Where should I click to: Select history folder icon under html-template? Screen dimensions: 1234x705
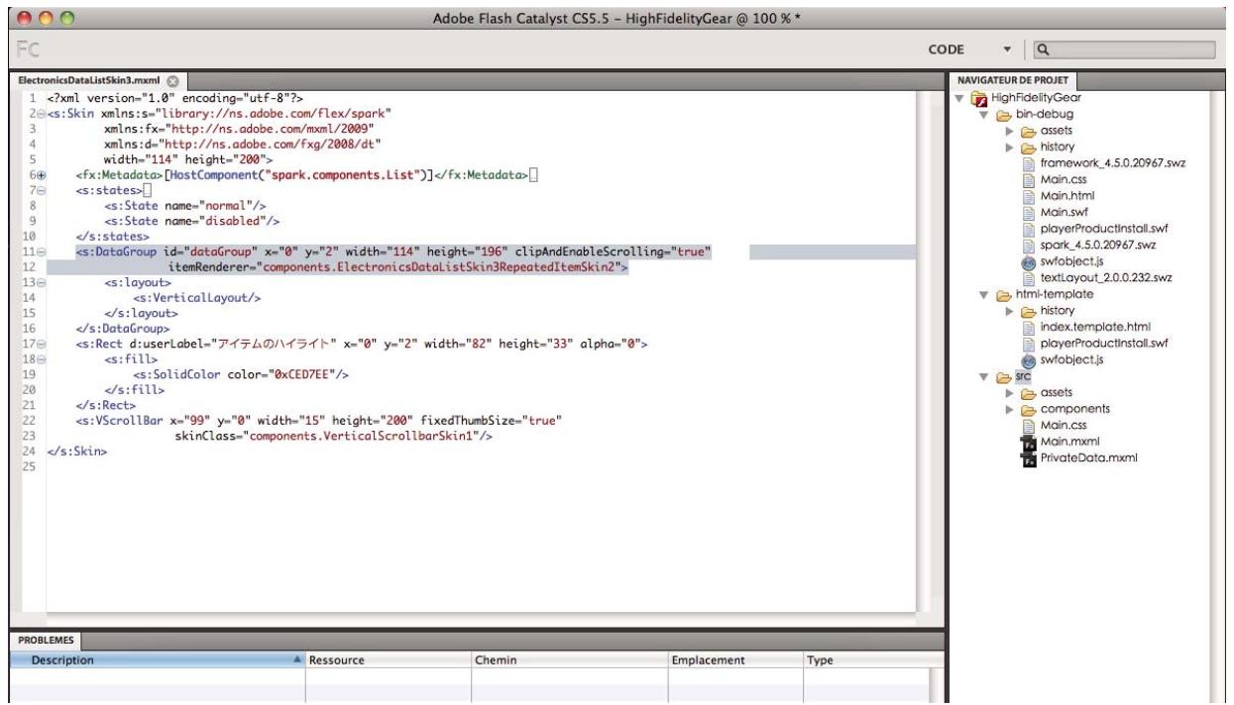pos(1029,310)
